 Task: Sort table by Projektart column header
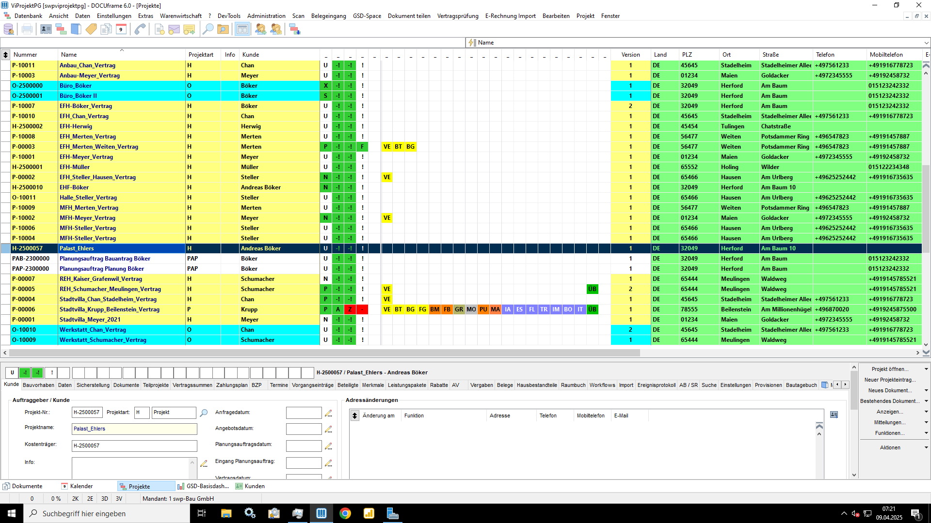tap(201, 55)
